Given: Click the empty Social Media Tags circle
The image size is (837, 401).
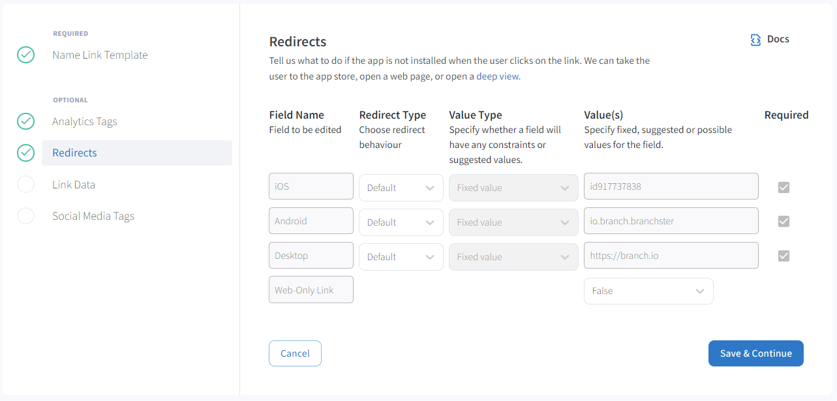Looking at the screenshot, I should pyautogui.click(x=25, y=216).
